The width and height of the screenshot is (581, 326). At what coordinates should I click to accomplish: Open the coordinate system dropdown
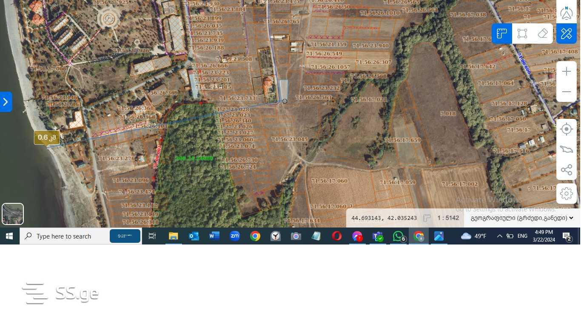tap(522, 218)
